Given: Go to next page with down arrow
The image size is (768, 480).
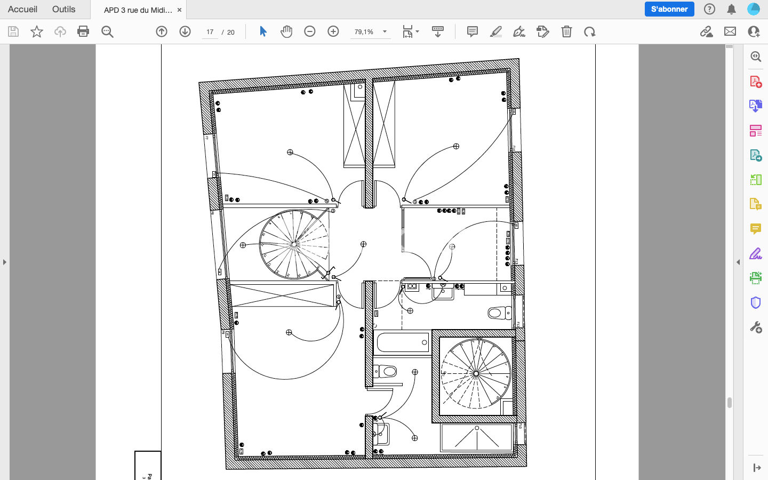Looking at the screenshot, I should 185,31.
